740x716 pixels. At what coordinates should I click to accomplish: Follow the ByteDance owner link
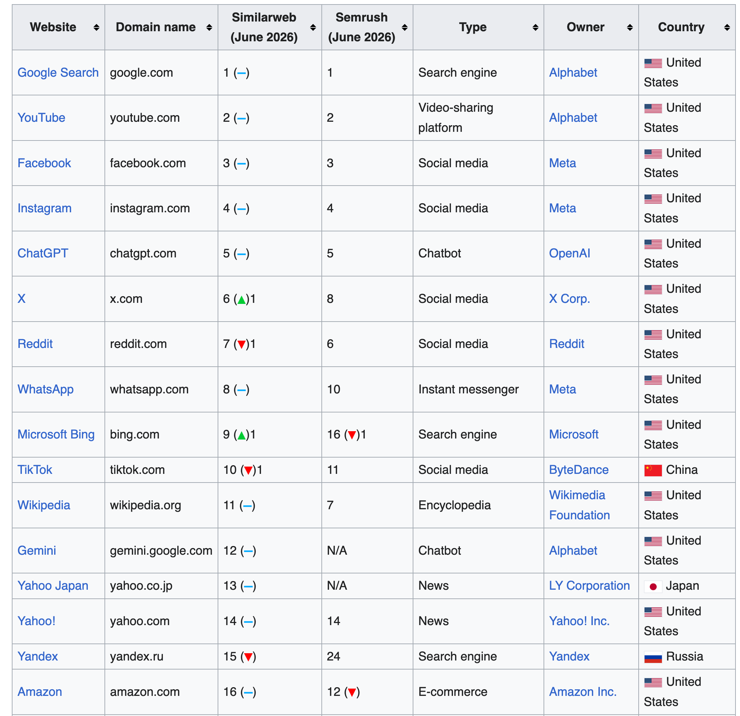[579, 470]
